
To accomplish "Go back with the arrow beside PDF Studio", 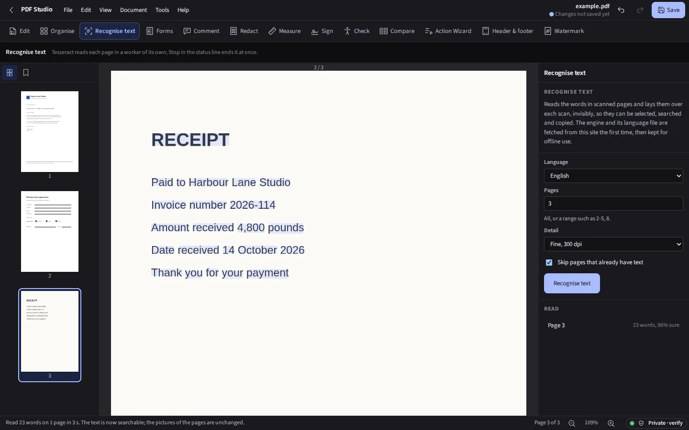I will (11, 10).
